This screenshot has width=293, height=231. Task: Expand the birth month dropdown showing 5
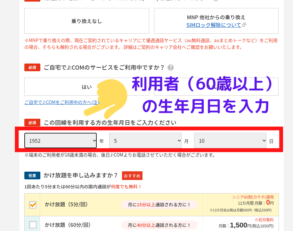point(145,141)
